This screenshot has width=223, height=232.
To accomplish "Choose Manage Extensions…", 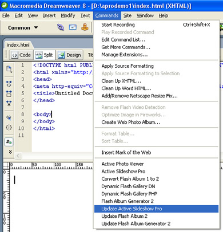I will [x=156, y=55].
